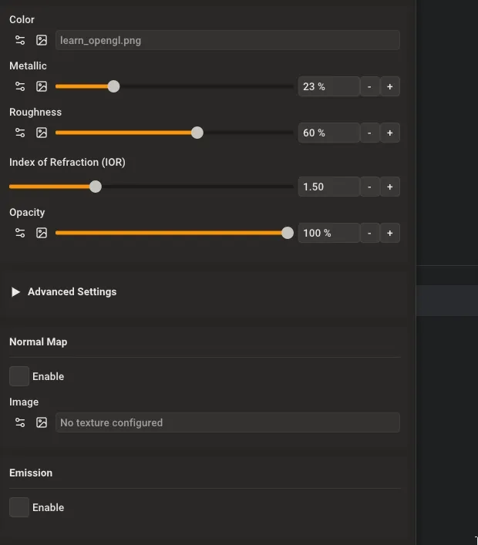Open Roughness property settings sliders icon

pyautogui.click(x=20, y=133)
